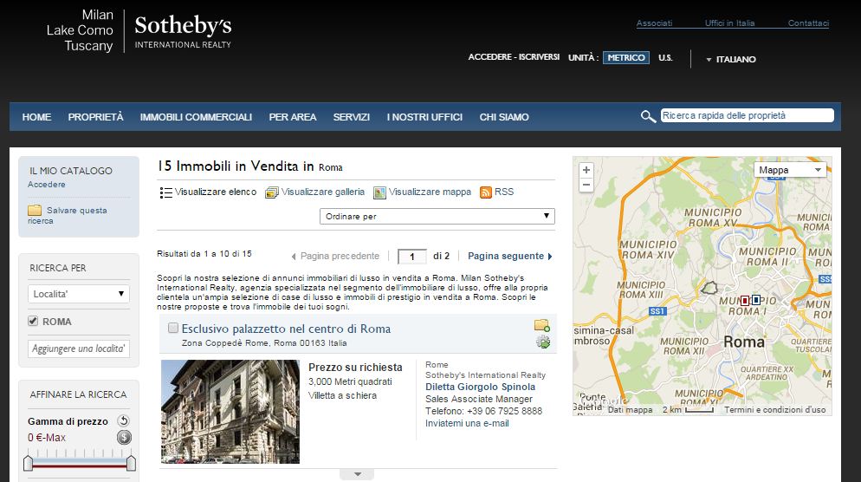Open the Localita' dropdown
Screen dimensions: 861x482
[79, 294]
